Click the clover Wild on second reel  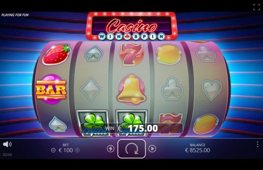(93, 124)
